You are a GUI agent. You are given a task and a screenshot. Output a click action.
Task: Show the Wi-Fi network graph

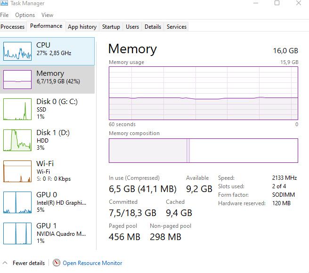tap(17, 171)
